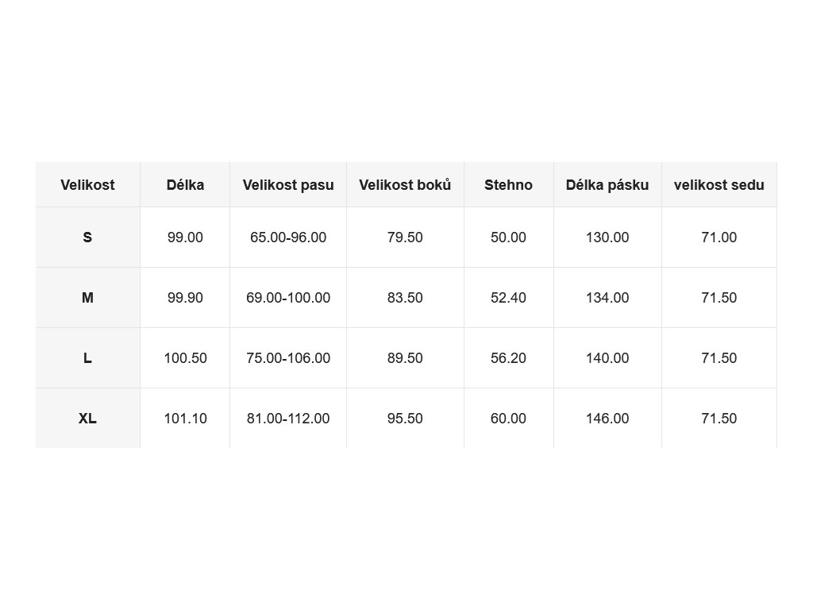Select the Délka column header

tap(185, 184)
